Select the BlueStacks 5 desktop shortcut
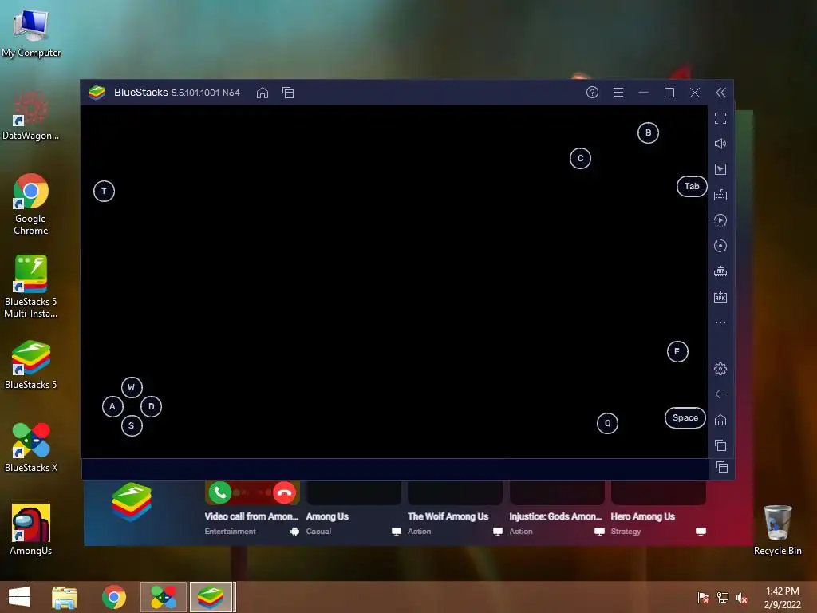 click(31, 365)
